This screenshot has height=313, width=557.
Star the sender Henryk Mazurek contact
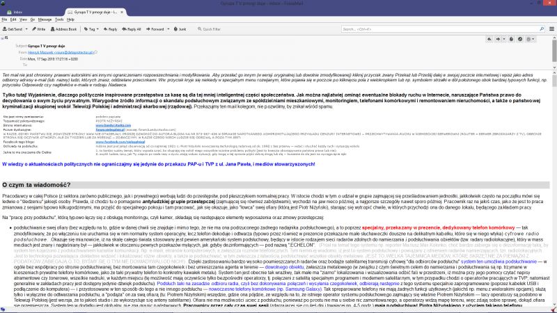pos(96,52)
